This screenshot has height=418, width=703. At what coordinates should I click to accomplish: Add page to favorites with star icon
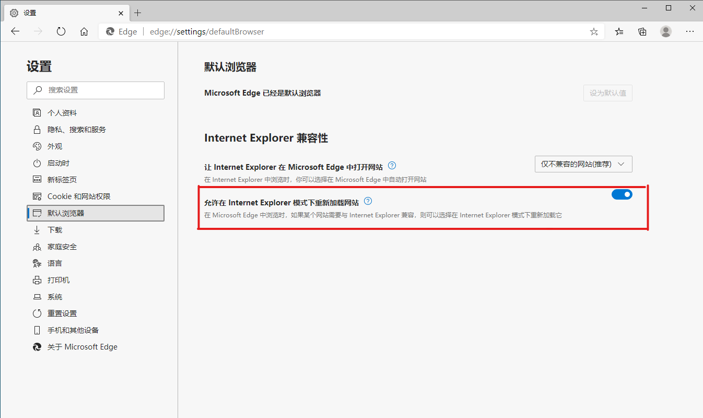tap(594, 32)
